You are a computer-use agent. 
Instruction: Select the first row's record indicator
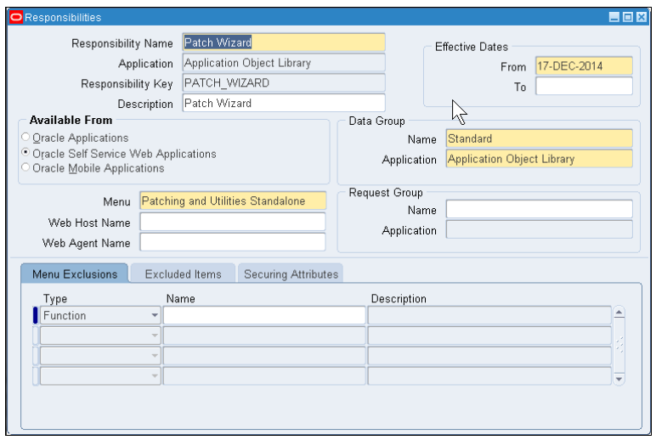36,315
